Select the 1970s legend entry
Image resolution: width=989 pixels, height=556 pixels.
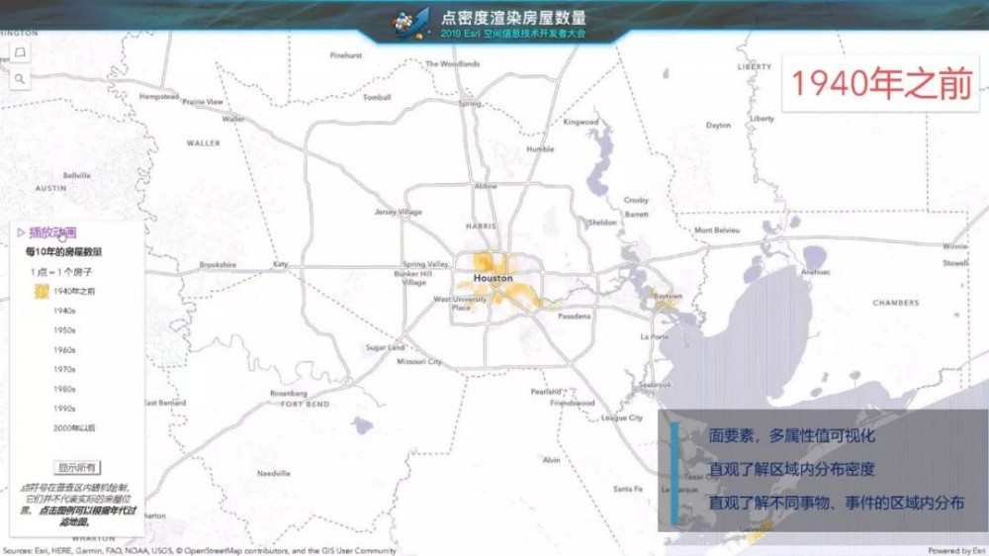[x=64, y=369]
